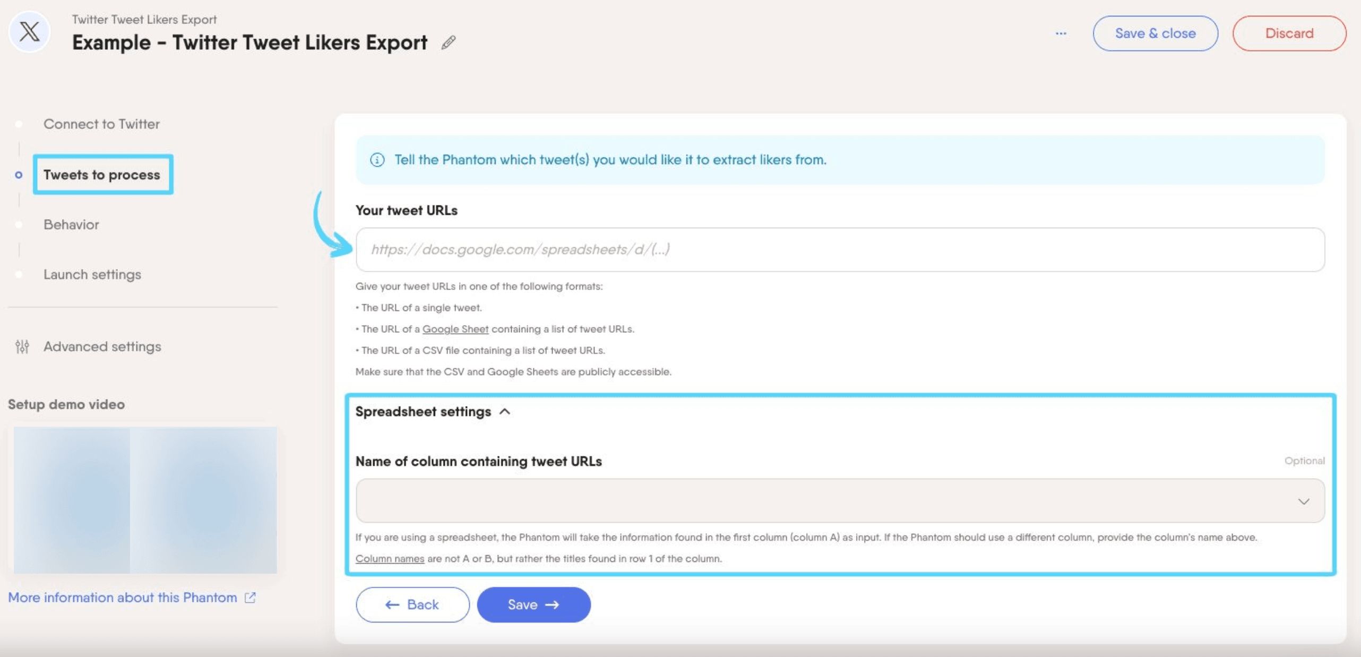
Task: Click the Setup demo video heading
Action: coord(66,404)
